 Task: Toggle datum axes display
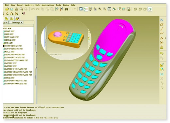tap(7, 14)
